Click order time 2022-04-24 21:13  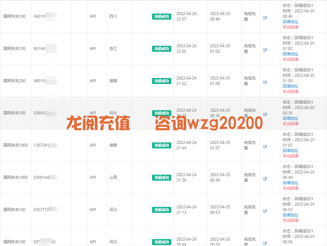(186, 210)
